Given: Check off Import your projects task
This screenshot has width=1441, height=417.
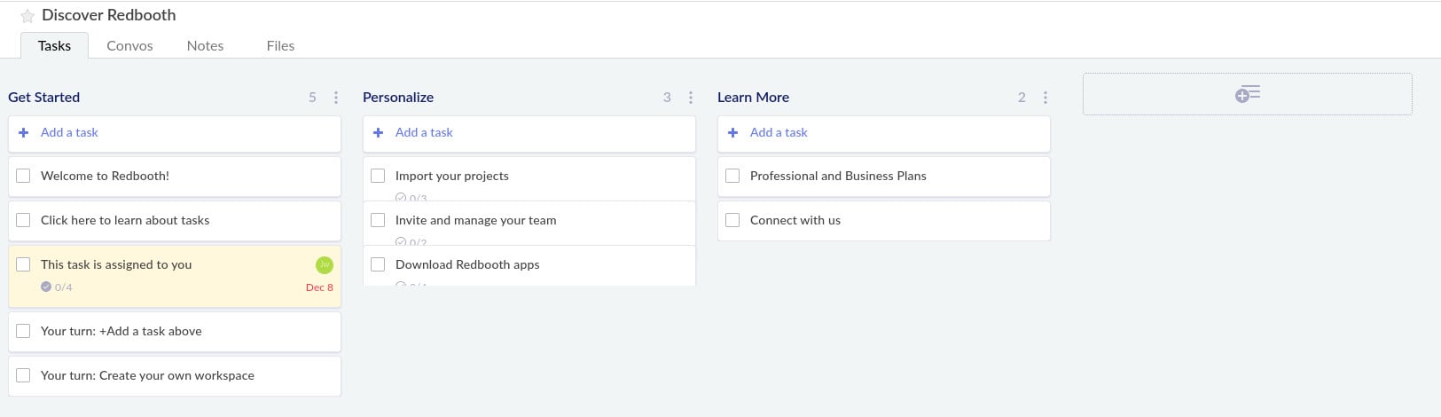Looking at the screenshot, I should (x=378, y=176).
